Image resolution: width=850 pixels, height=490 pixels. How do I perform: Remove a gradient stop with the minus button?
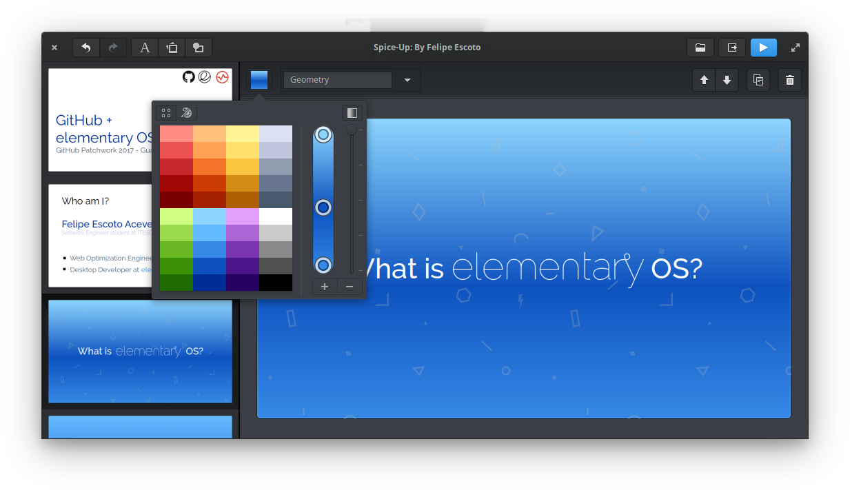350,287
